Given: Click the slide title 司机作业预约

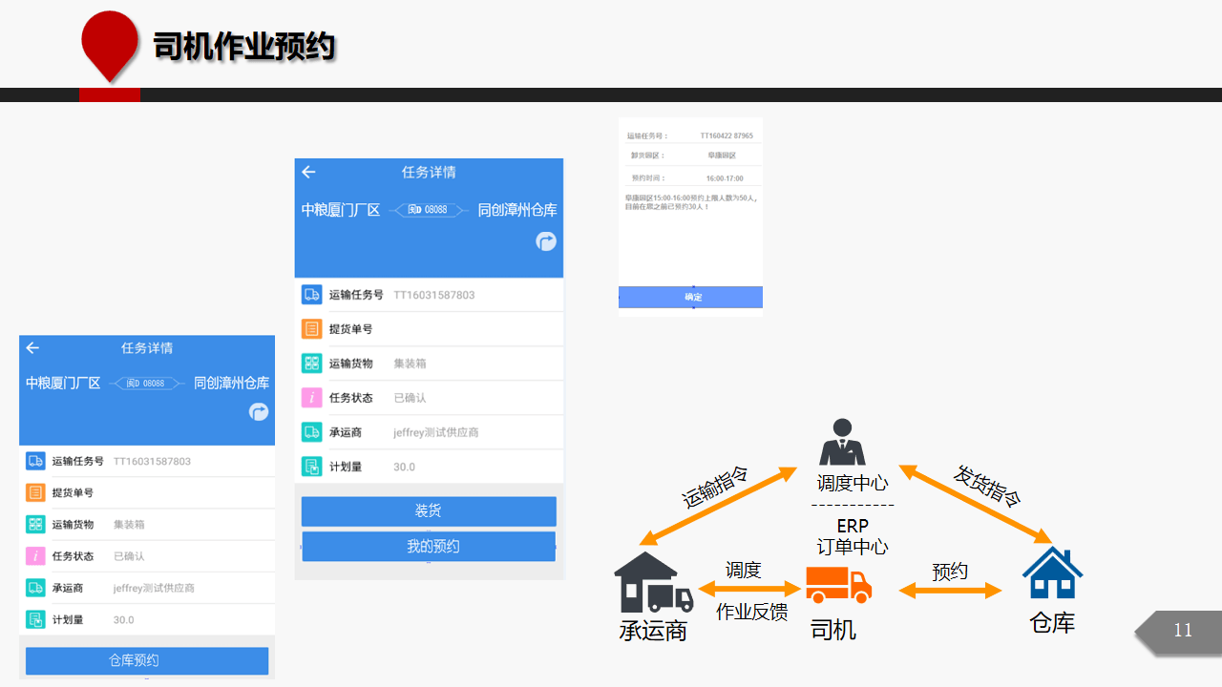Looking at the screenshot, I should 244,46.
